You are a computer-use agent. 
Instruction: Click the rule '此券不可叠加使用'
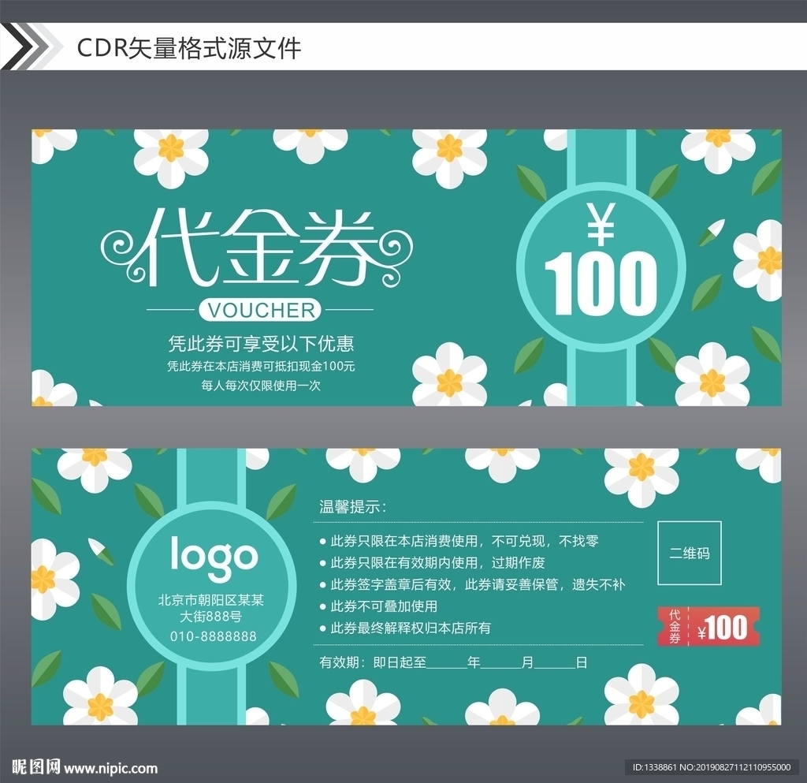[x=378, y=606]
